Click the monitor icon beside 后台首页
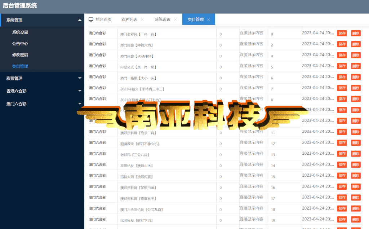369x229 pixels. click(x=91, y=19)
